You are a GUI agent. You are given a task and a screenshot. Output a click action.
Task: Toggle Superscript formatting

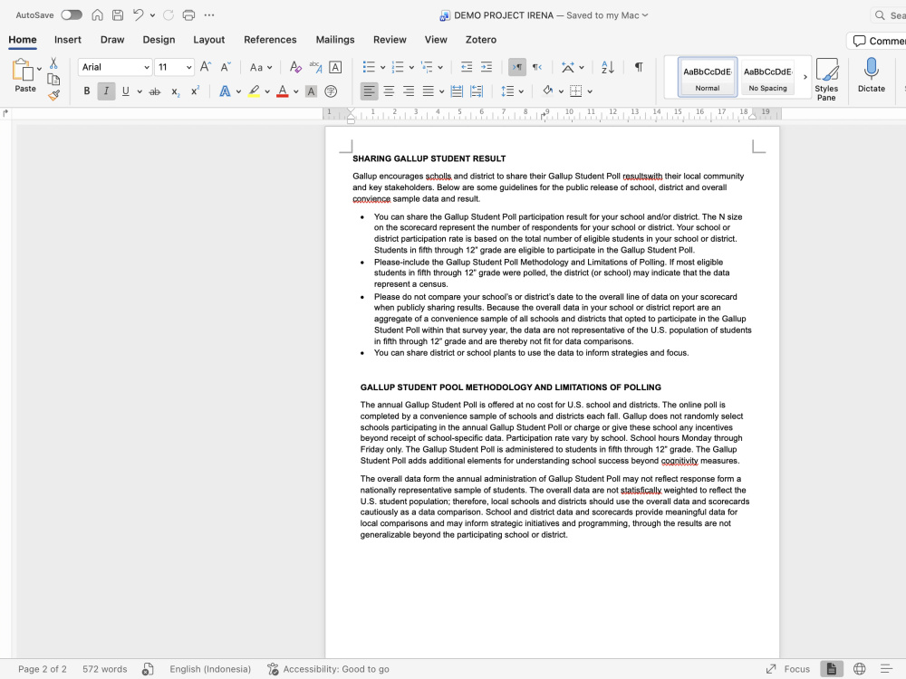196,91
